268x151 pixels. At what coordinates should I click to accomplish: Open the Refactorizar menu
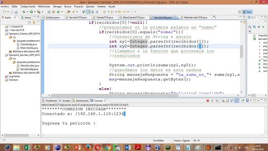pyautogui.click(x=44, y=7)
